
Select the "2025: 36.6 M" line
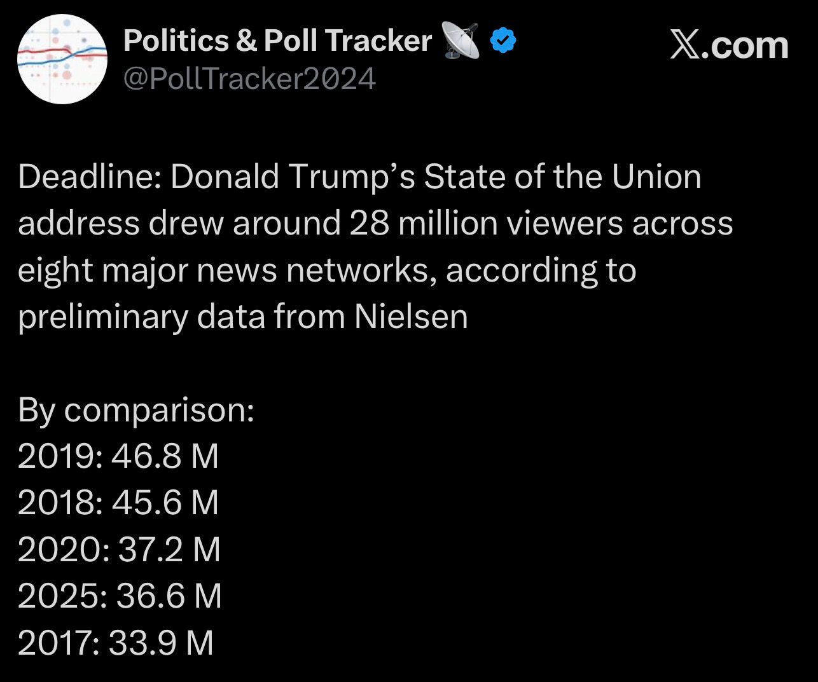(x=120, y=596)
